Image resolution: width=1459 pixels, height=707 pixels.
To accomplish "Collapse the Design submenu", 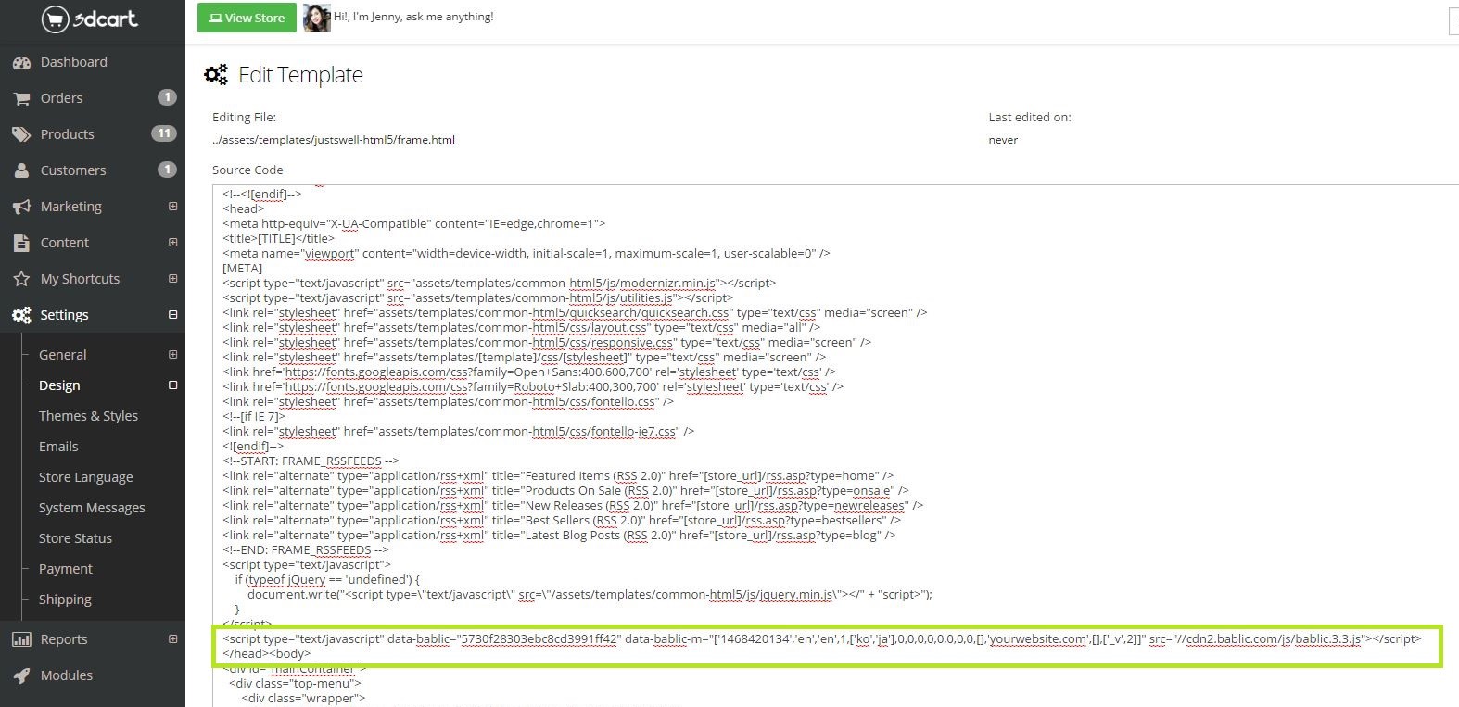I will tap(172, 385).
